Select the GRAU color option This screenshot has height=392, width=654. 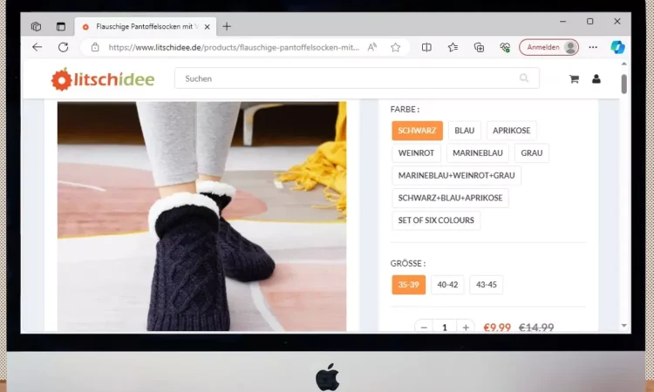click(x=532, y=153)
